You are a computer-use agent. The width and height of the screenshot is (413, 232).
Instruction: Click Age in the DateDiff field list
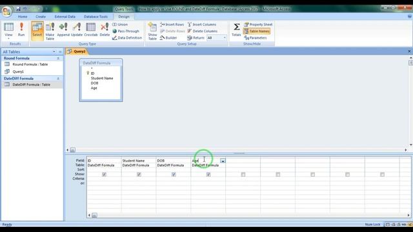94,88
